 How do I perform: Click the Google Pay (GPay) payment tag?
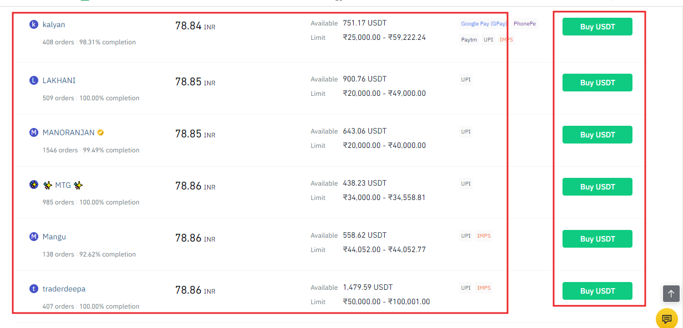(x=484, y=24)
